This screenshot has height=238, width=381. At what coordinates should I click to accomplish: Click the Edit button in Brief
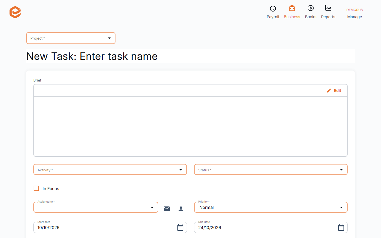pyautogui.click(x=334, y=90)
